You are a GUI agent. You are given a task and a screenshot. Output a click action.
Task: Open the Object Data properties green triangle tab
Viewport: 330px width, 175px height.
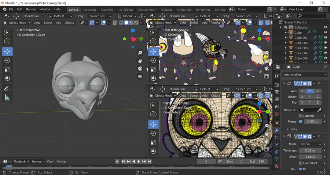coord(277,159)
